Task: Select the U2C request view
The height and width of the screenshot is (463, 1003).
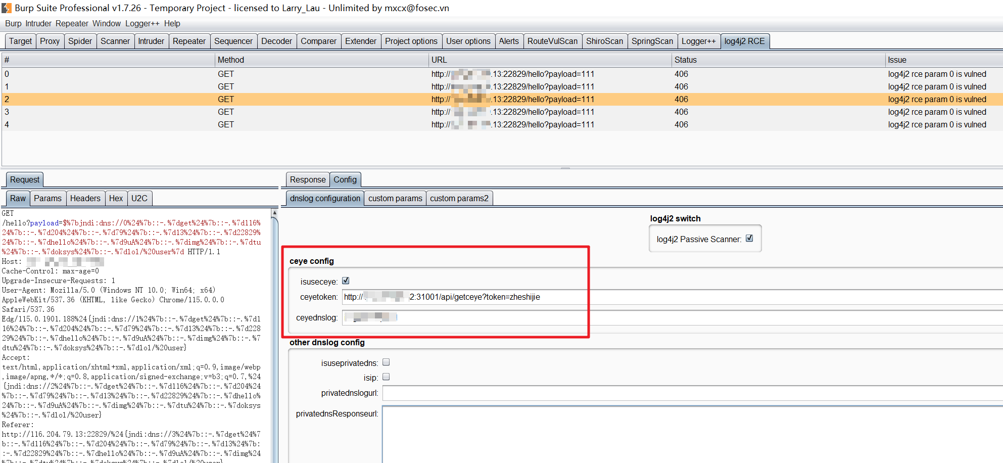Action: click(x=140, y=198)
